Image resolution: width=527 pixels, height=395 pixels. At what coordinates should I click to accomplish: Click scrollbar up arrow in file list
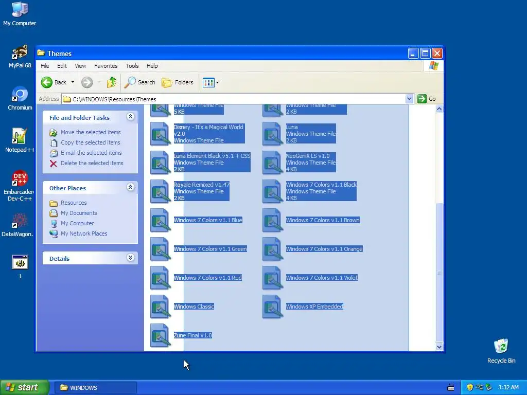point(439,109)
